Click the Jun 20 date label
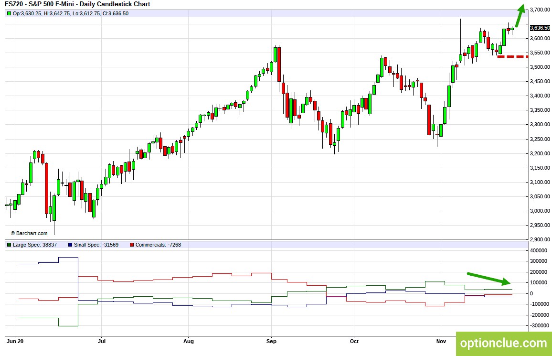Viewport: 552px width, 356px height. click(15, 341)
